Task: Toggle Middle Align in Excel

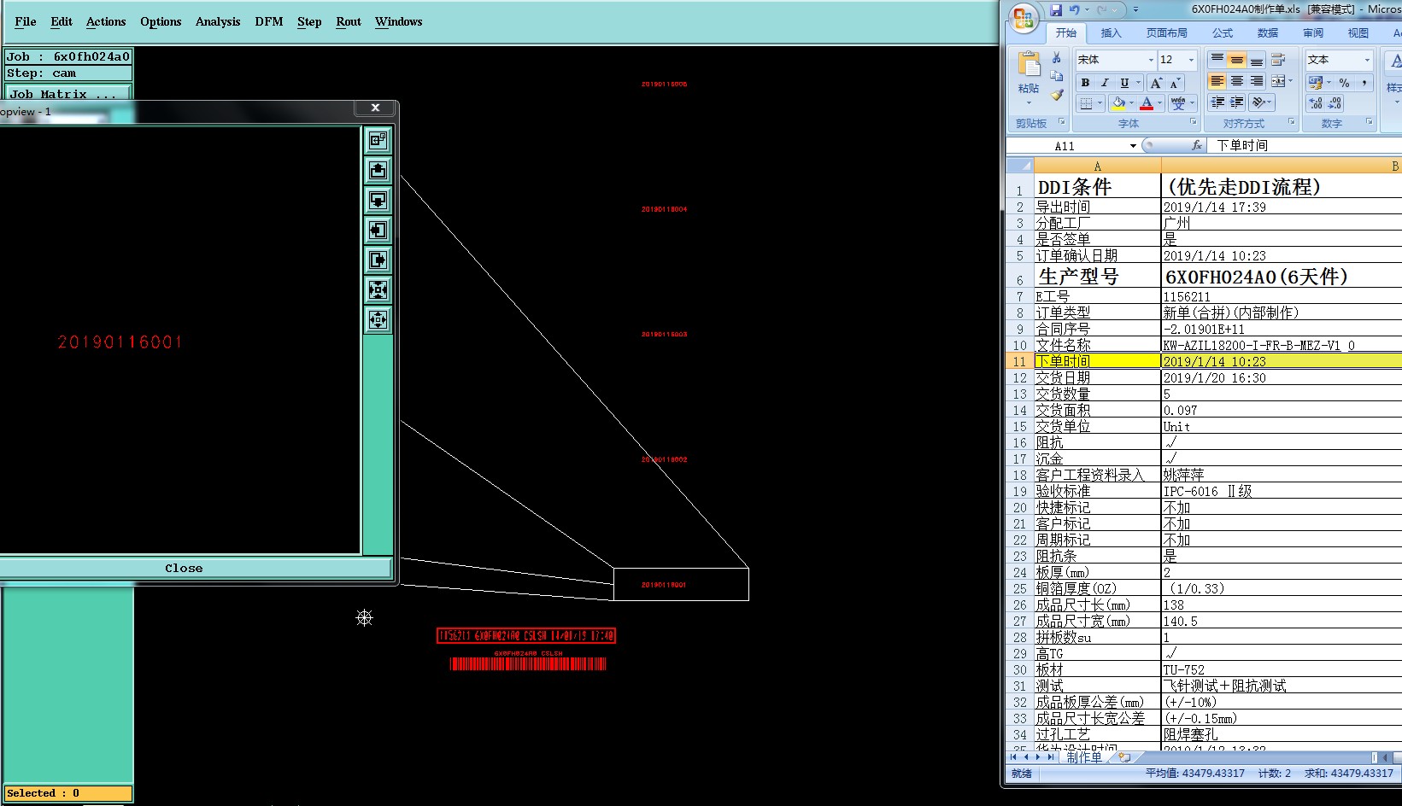Action: (1236, 60)
